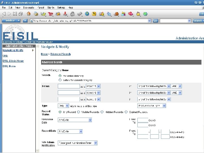Click the 'go' button next to address bar
The image size is (204, 153).
coord(155,21)
